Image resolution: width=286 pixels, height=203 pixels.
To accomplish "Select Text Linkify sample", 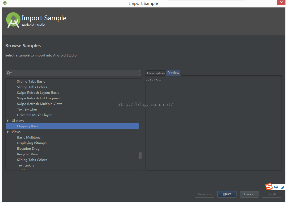I will 26,165.
